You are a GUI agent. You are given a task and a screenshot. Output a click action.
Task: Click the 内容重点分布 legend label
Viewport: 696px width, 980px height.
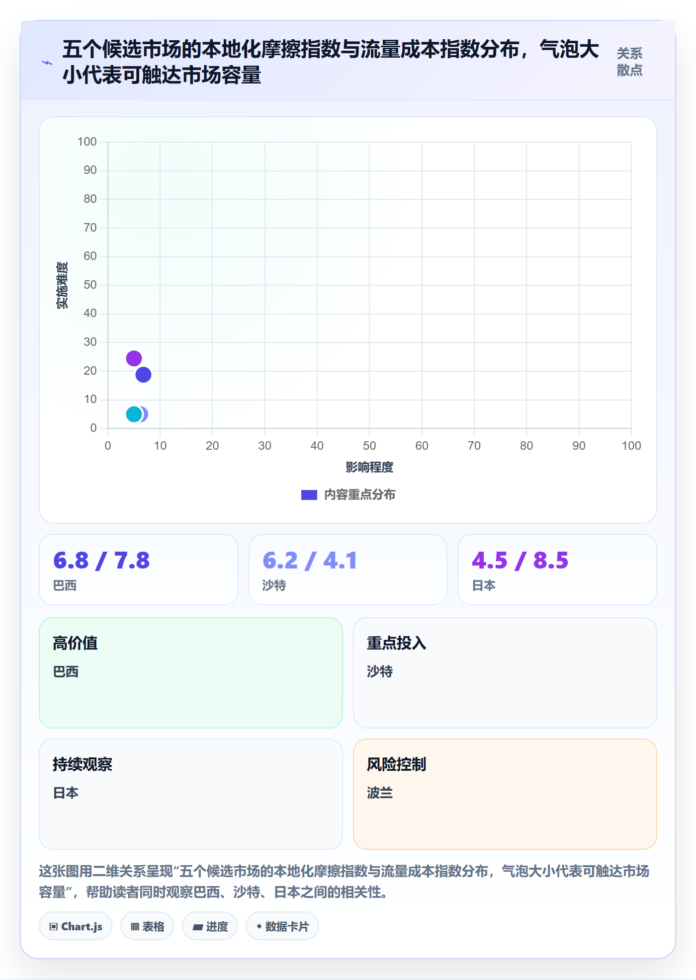pyautogui.click(x=359, y=495)
